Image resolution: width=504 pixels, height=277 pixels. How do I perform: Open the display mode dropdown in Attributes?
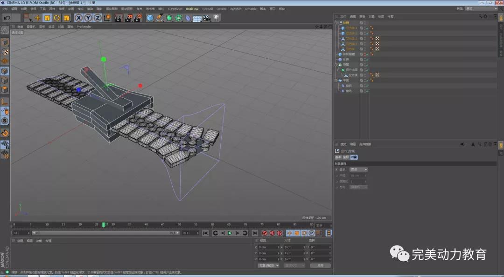(359, 169)
